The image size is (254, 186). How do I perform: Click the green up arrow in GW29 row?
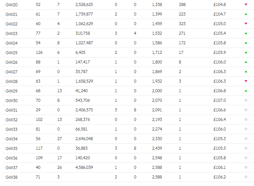click(x=246, y=91)
